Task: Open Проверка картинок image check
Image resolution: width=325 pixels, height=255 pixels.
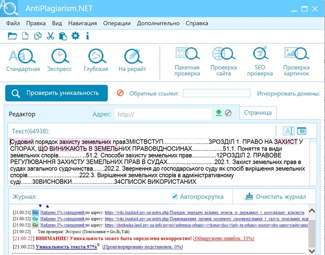Action: pyautogui.click(x=296, y=62)
